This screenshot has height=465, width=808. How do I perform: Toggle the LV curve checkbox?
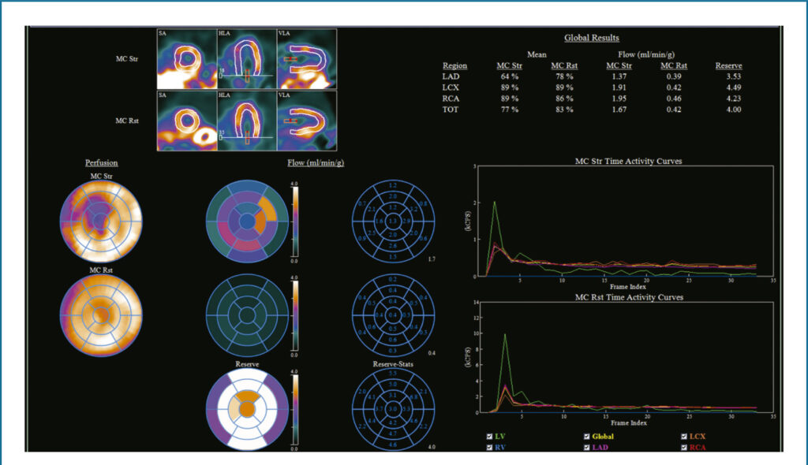pyautogui.click(x=489, y=436)
